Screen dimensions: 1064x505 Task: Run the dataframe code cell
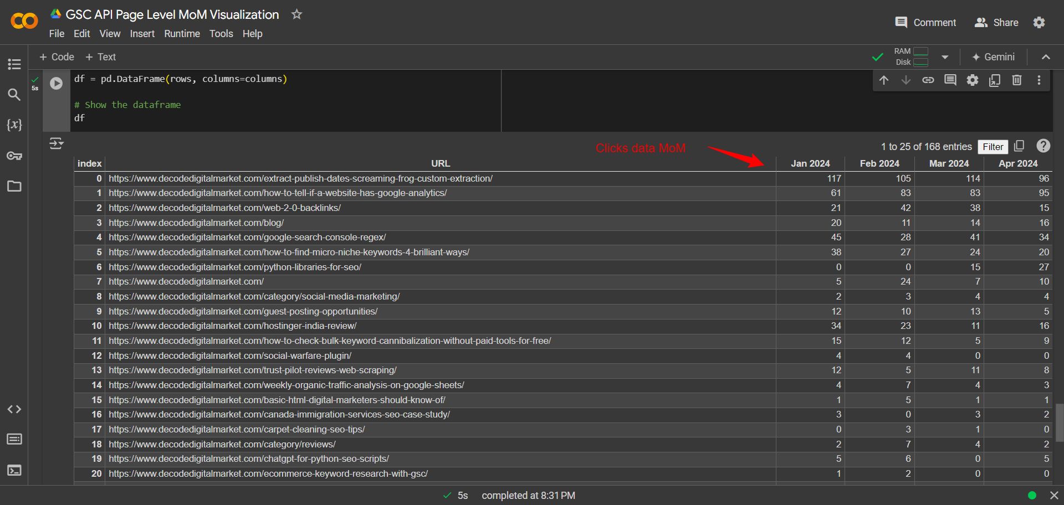(x=55, y=83)
